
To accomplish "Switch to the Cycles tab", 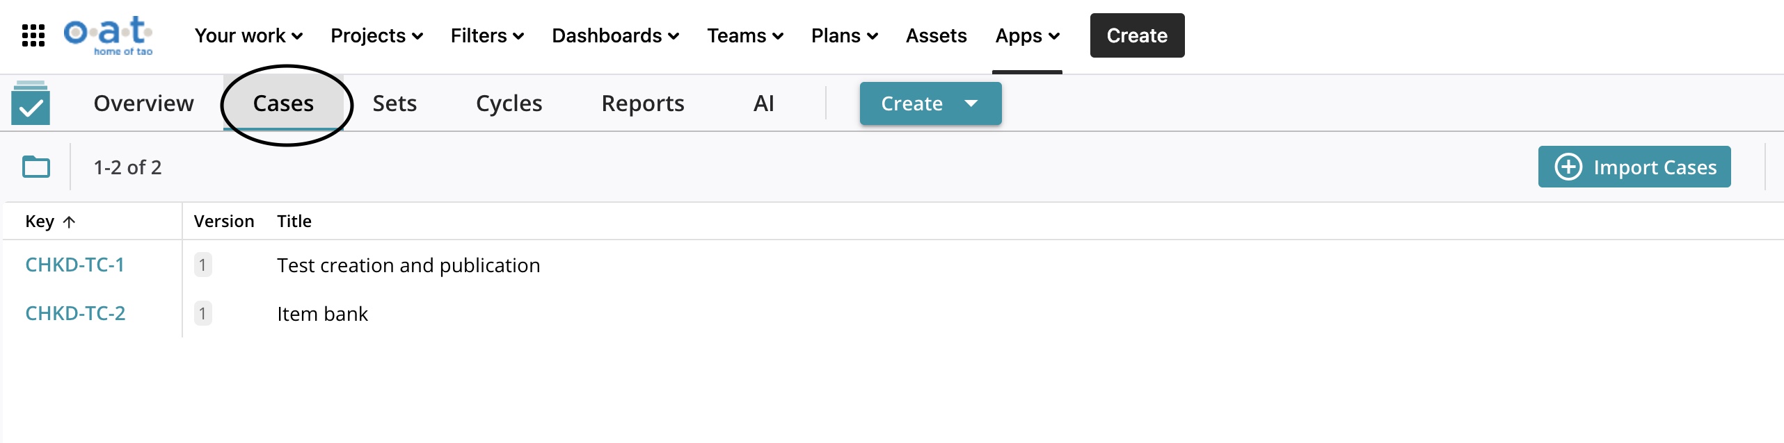I will coord(509,103).
